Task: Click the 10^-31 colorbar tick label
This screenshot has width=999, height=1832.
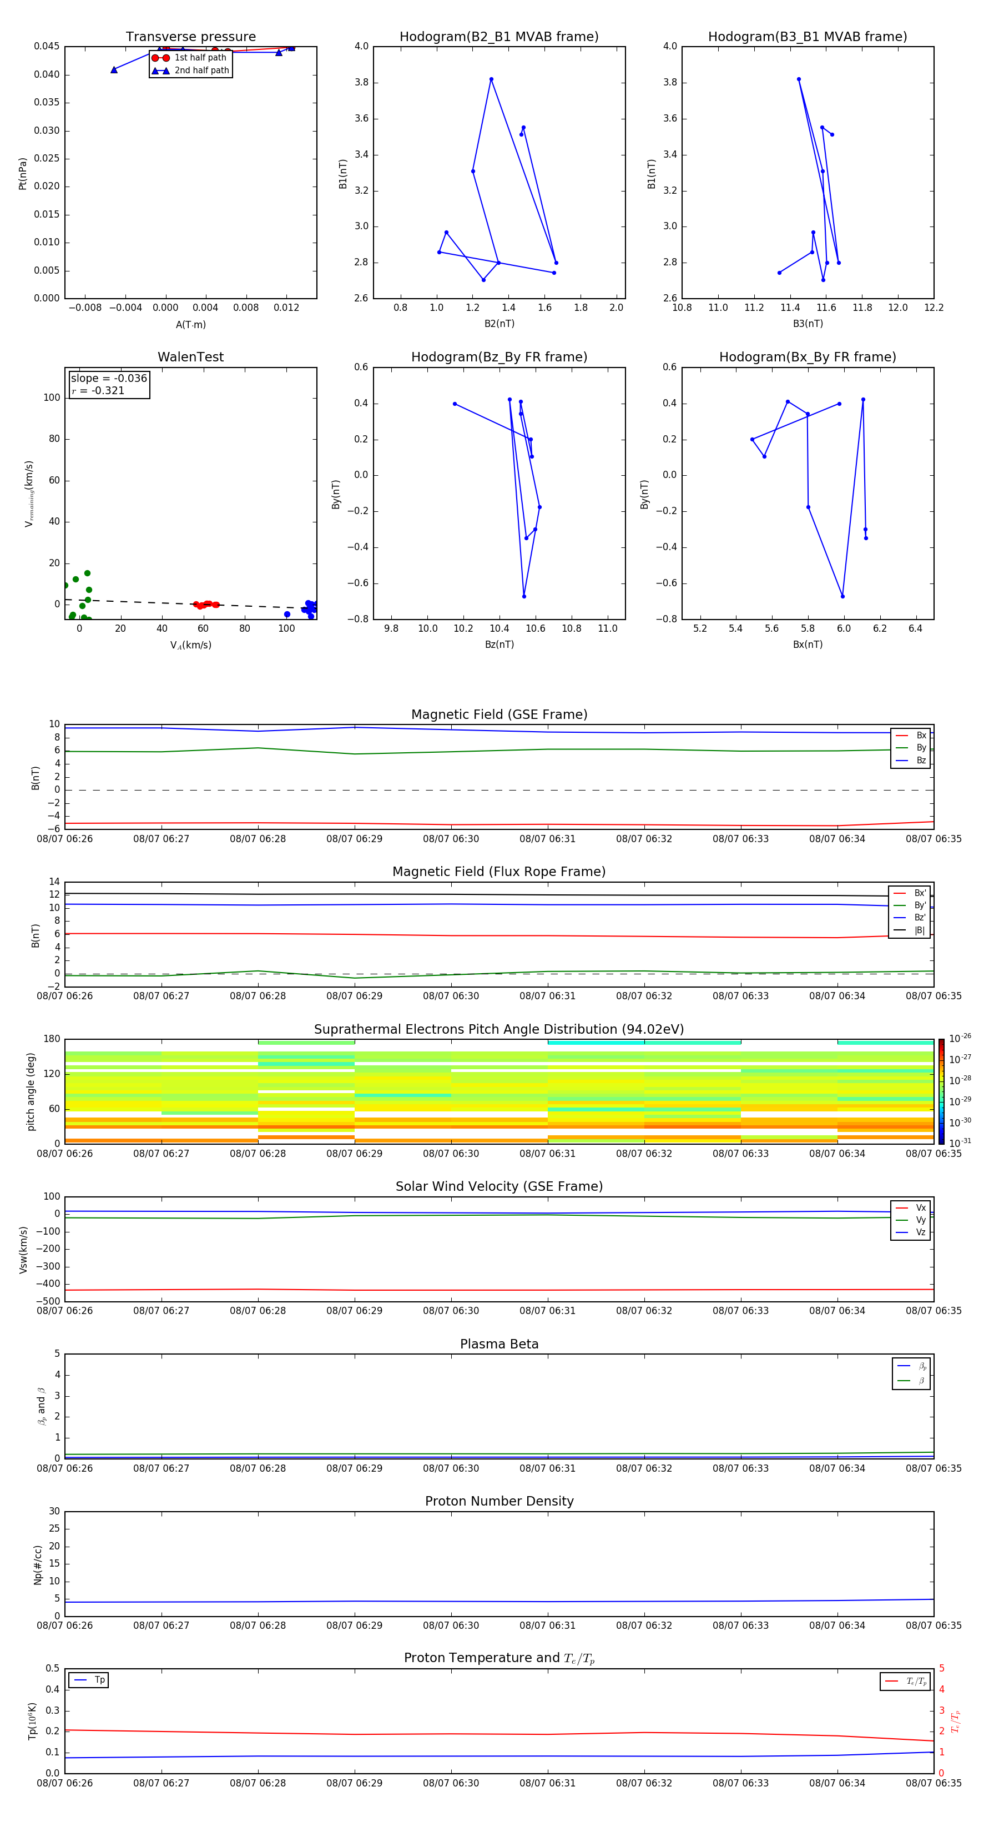Action: pos(960,1143)
